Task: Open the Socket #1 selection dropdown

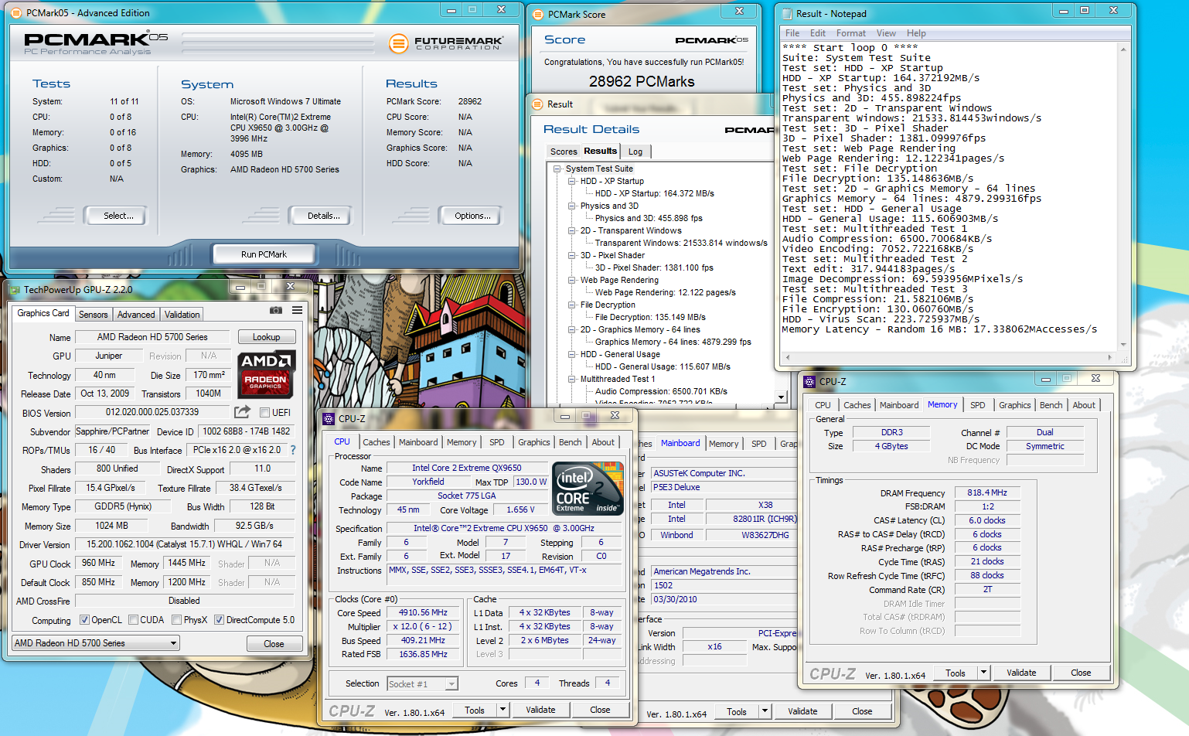Action: click(x=422, y=683)
